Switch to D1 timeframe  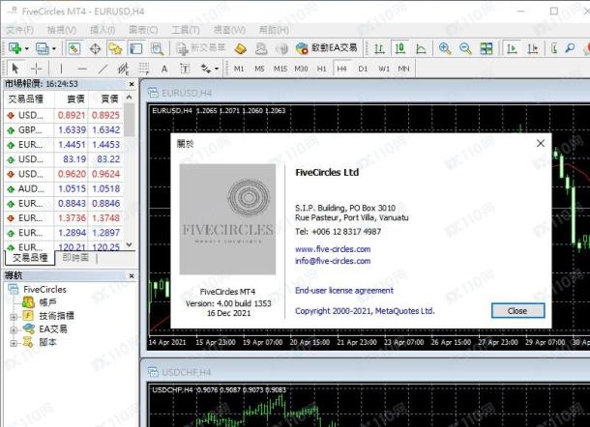tap(363, 69)
